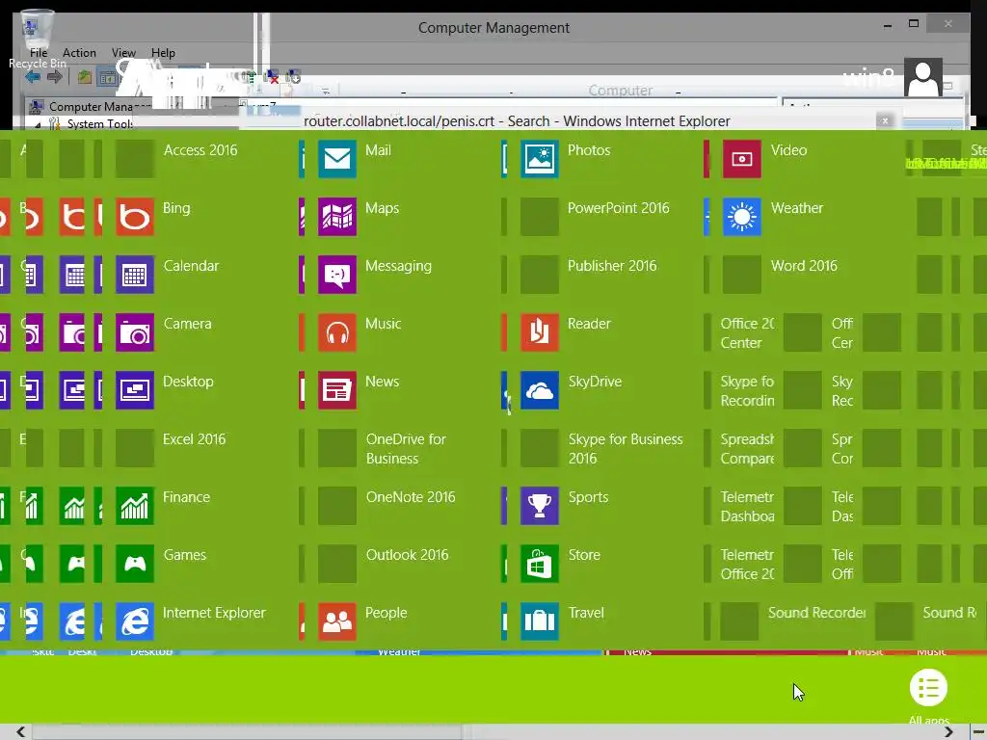Launch the Video app icon
Viewport: 987px width, 740px height.
click(741, 159)
